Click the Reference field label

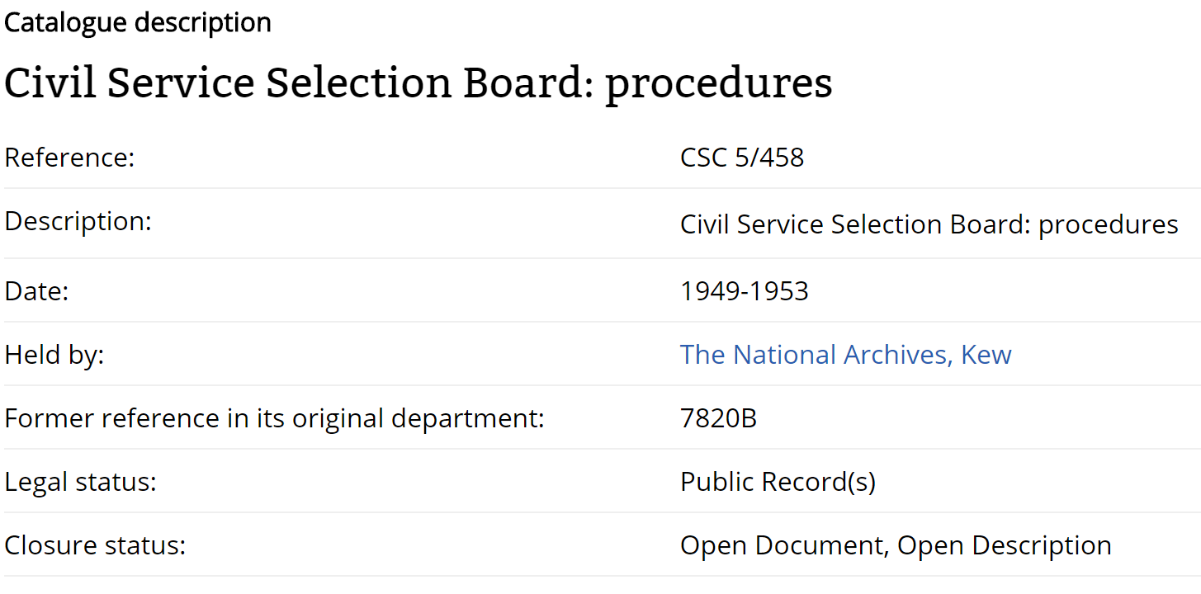pyautogui.click(x=69, y=158)
